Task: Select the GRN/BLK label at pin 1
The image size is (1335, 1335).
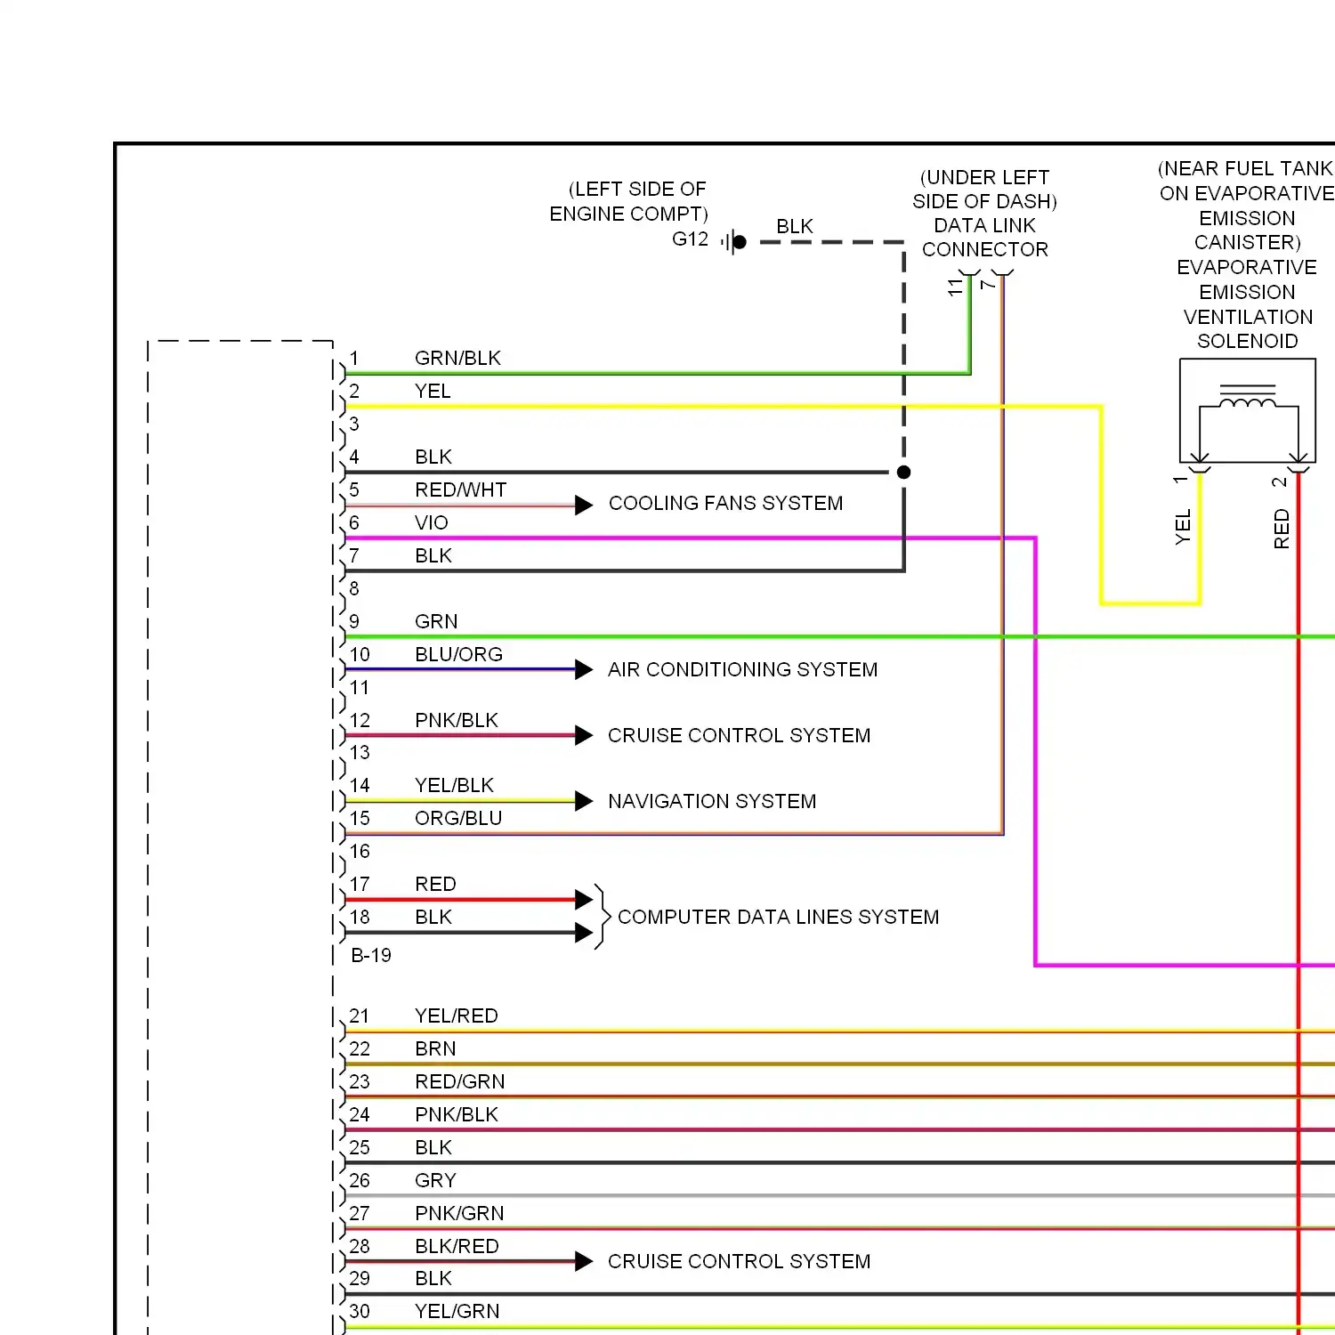Action: coord(457,358)
